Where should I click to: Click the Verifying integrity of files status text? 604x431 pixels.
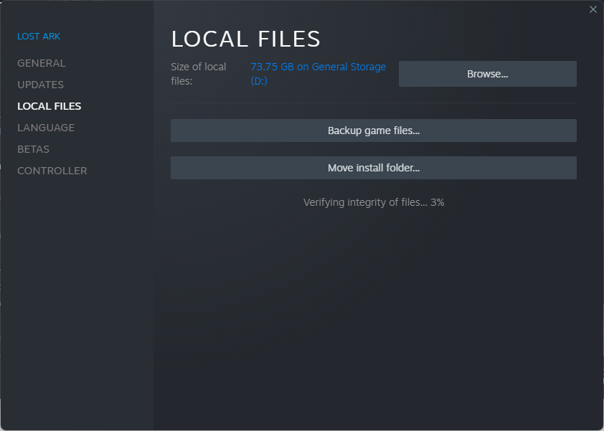[x=374, y=203]
